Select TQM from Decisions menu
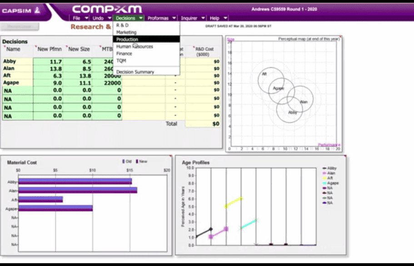This screenshot has width=414, height=266. pos(146,60)
